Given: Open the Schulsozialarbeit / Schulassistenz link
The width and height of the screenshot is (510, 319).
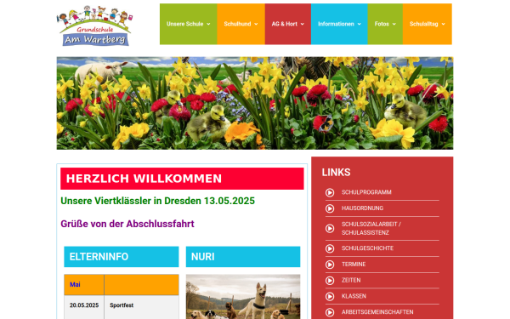Looking at the screenshot, I should click(x=371, y=229).
